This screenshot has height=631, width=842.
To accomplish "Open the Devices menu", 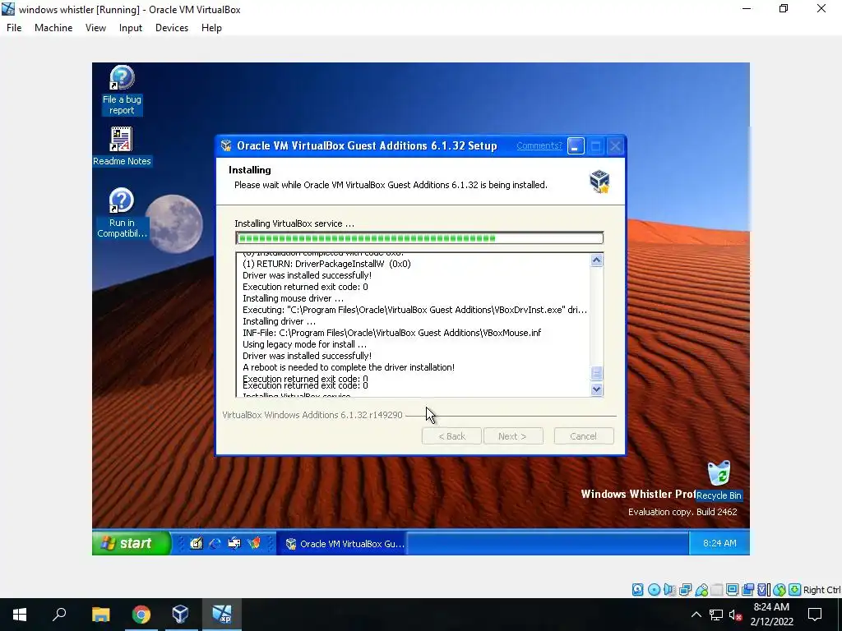I will [x=172, y=28].
